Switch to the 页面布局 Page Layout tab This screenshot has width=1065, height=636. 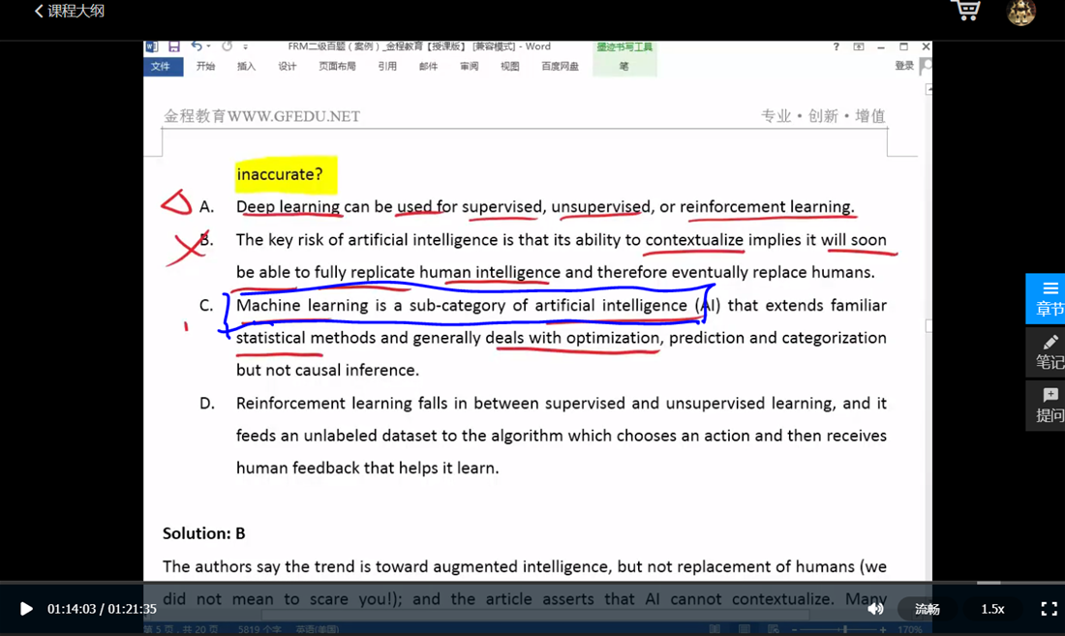pyautogui.click(x=338, y=67)
